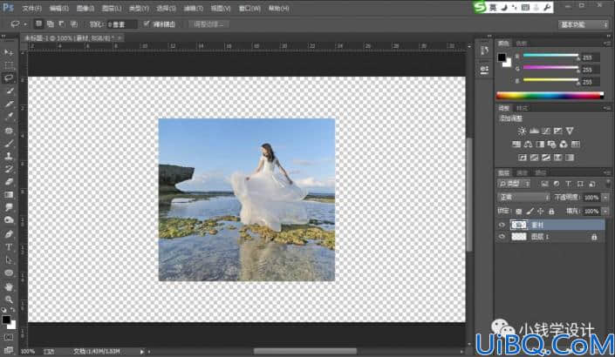This screenshot has width=615, height=357.
Task: Open the Properties panel icon
Action: [x=484, y=70]
